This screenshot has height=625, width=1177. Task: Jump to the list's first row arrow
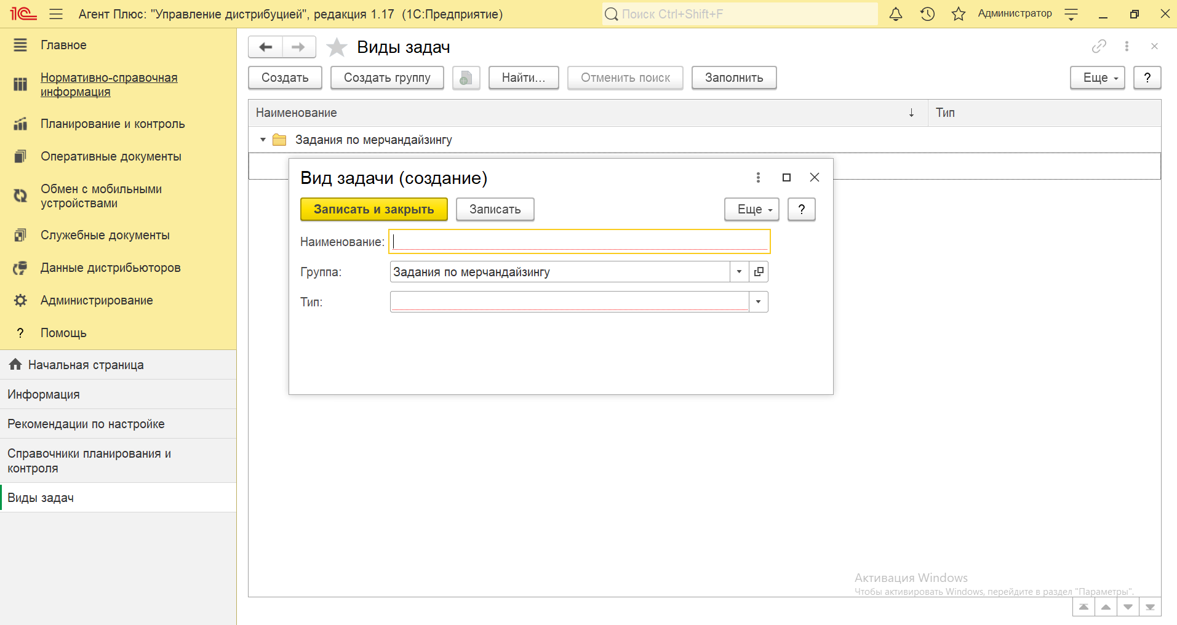(1083, 607)
